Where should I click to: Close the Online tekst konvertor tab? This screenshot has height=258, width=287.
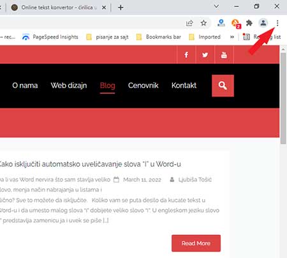click(x=104, y=8)
